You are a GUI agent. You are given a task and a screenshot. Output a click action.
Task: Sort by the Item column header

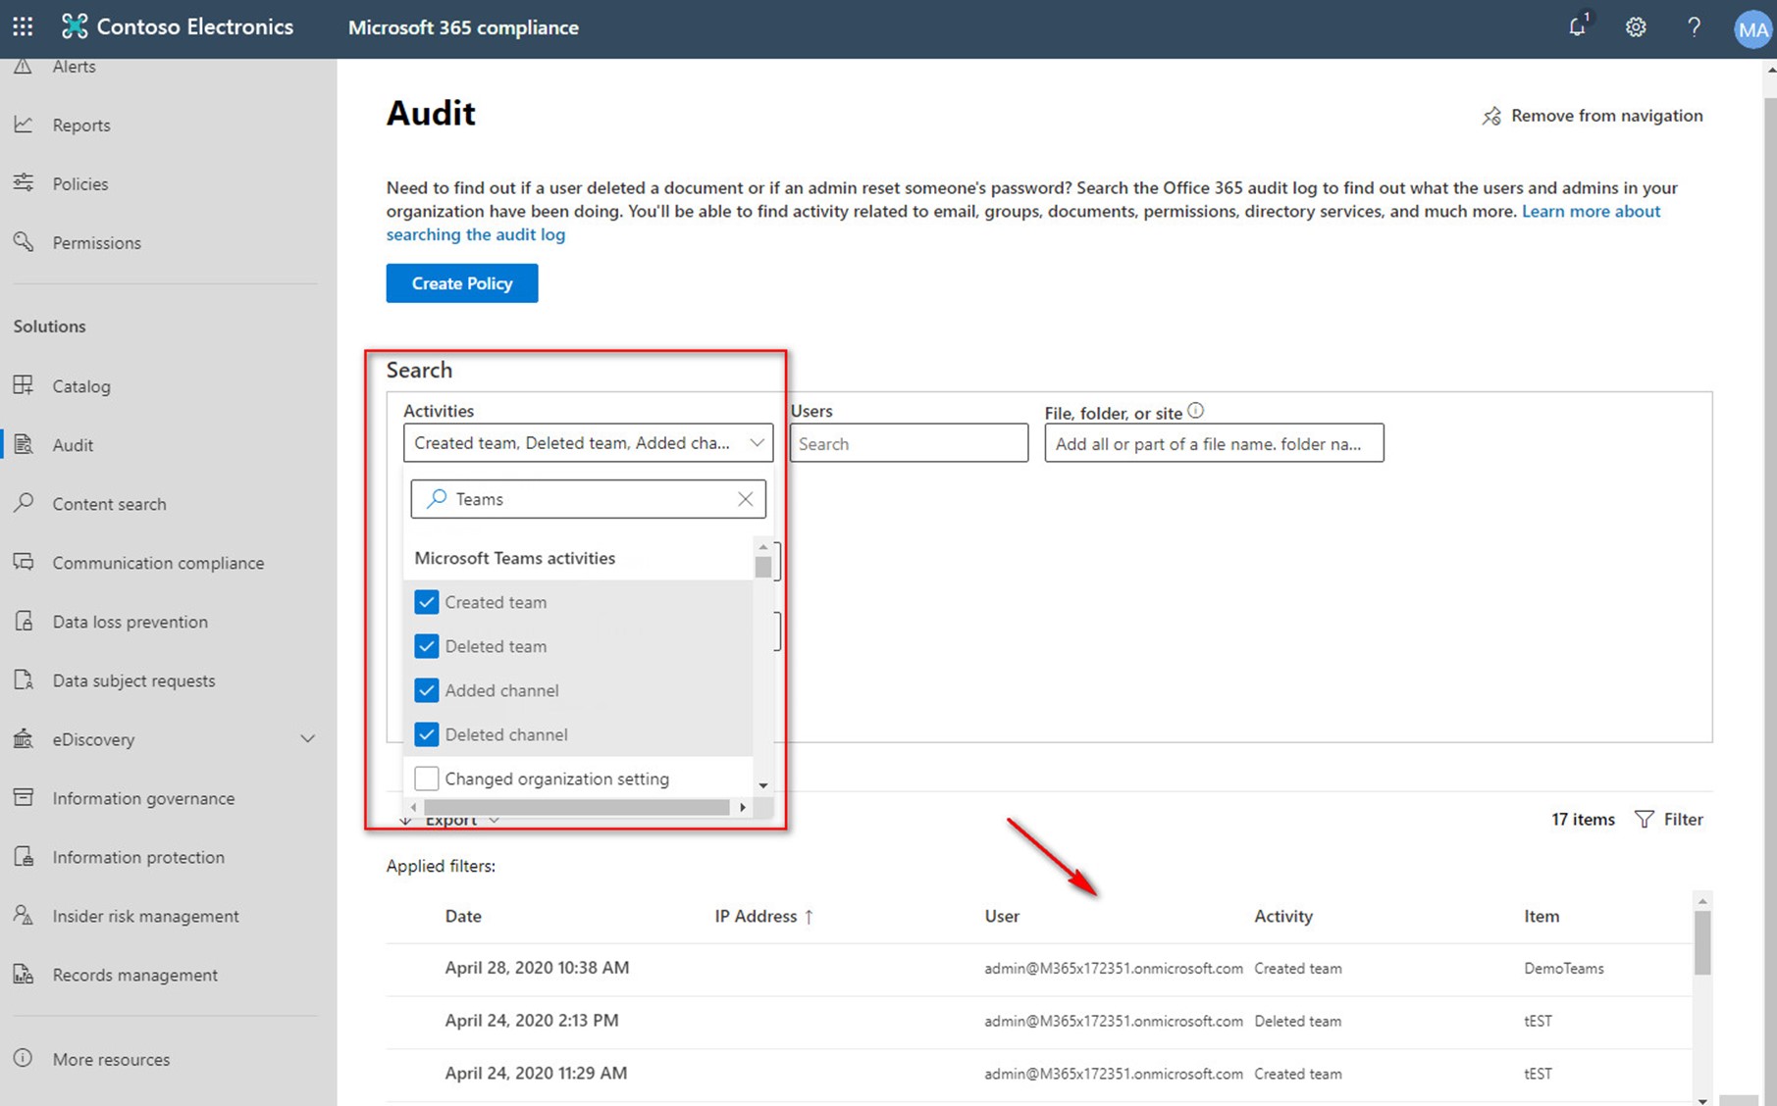1542,916
